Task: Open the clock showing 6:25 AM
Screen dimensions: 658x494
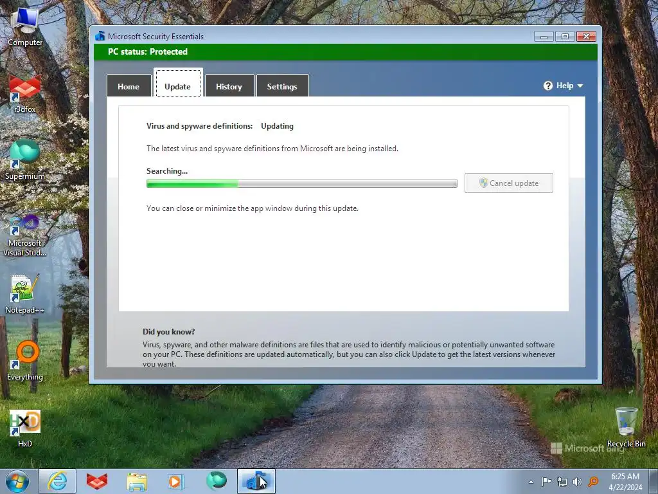Action: tap(625, 482)
